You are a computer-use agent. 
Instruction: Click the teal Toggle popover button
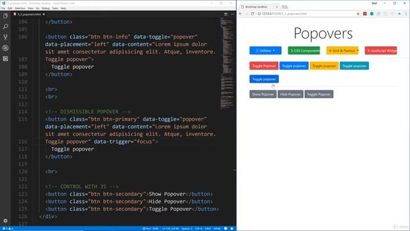pyautogui.click(x=354, y=65)
